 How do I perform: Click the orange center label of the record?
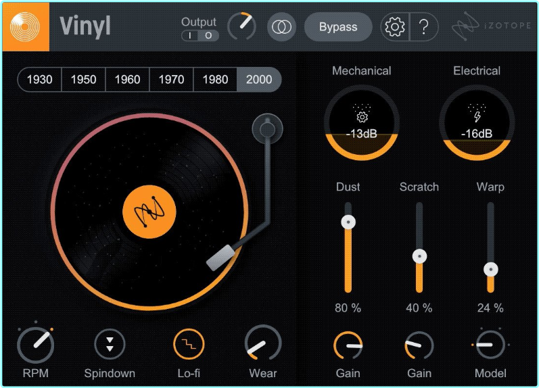(x=149, y=212)
